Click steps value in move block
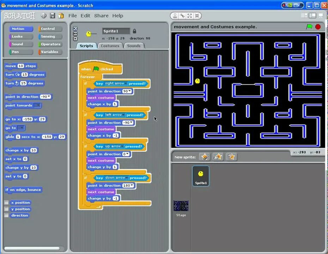Viewport: 328px width, 254px height. 20,66
